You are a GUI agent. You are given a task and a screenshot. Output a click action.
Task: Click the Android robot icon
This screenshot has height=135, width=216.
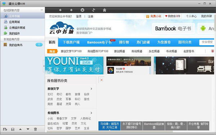pyautogui.click(x=203, y=28)
